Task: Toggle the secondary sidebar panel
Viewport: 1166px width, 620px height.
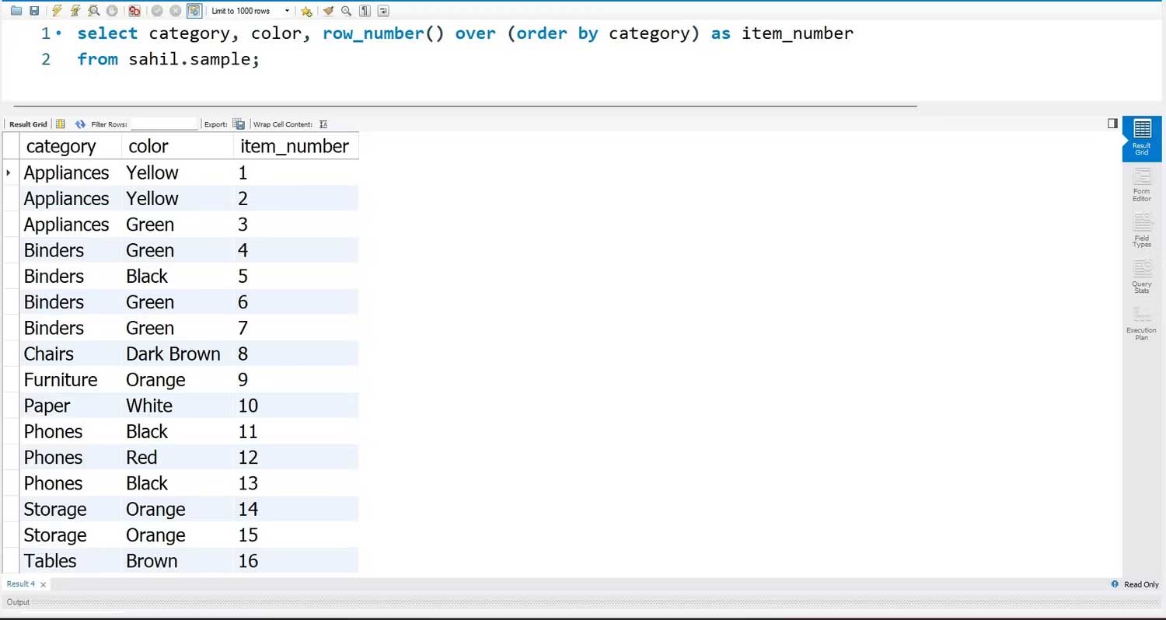Action: point(1113,123)
